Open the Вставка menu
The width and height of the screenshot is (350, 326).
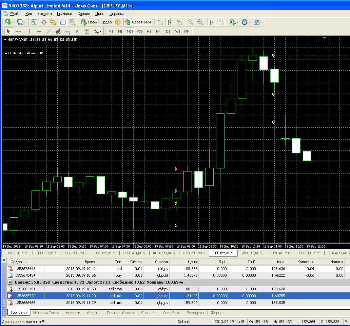(44, 14)
